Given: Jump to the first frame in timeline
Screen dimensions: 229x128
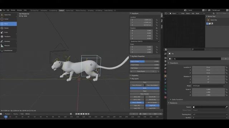Looking at the screenshot, I should 76,114.
